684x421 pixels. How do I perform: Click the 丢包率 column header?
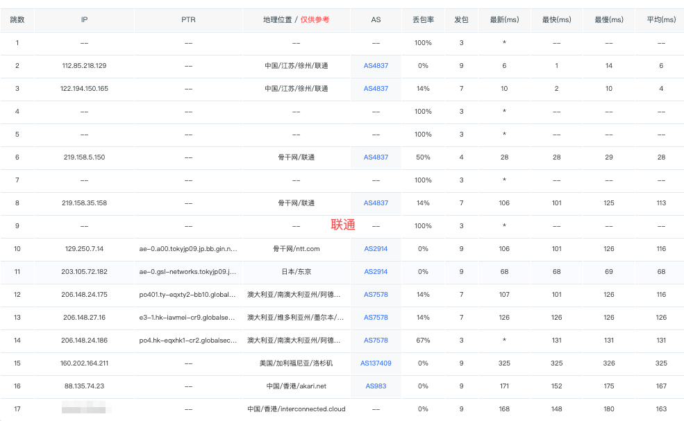[423, 20]
